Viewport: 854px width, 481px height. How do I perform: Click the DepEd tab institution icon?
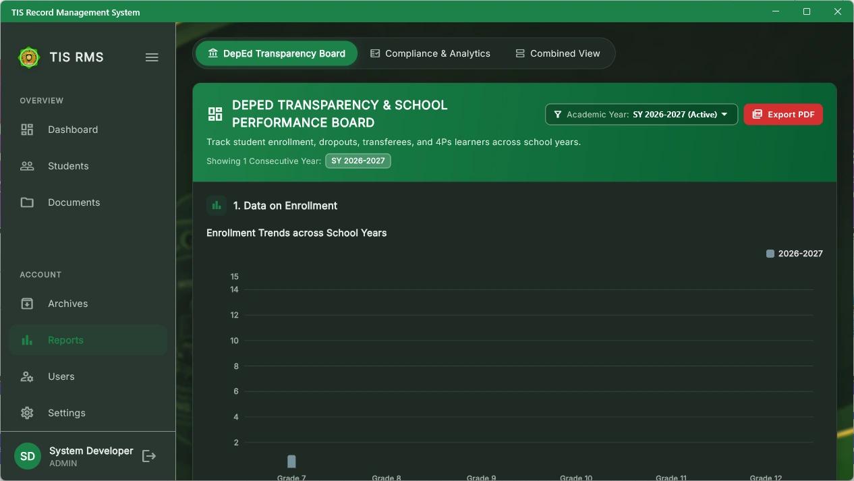tap(213, 53)
